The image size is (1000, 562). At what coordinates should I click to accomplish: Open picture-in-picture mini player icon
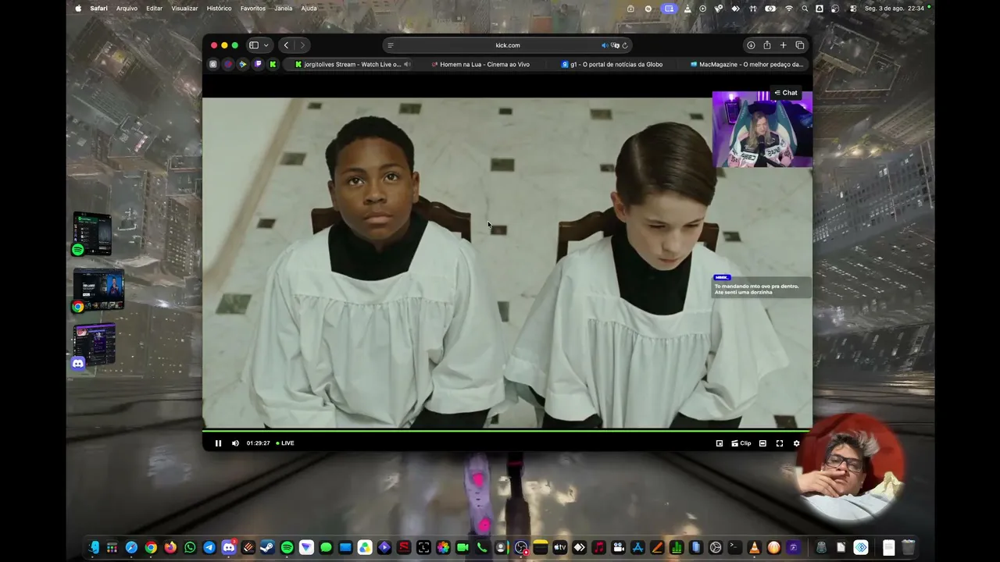pyautogui.click(x=720, y=443)
